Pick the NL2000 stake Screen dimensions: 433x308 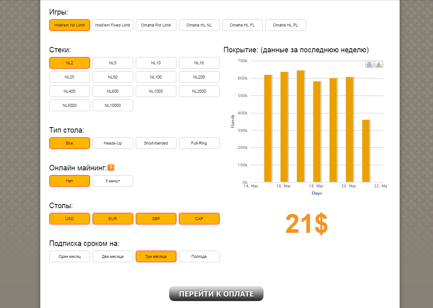click(199, 91)
